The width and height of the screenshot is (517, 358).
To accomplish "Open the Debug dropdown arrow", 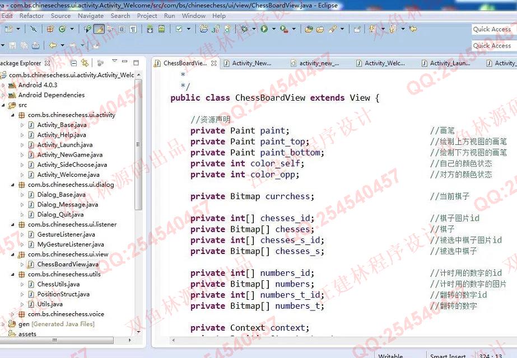I will coord(254,29).
